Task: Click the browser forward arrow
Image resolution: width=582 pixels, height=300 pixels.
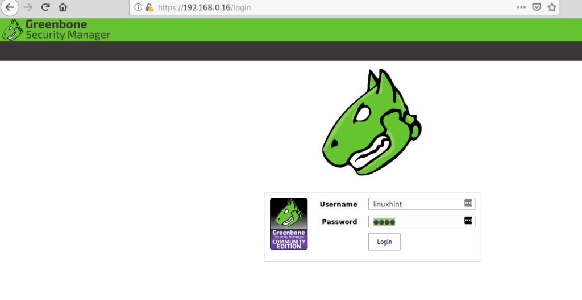Action: point(28,7)
